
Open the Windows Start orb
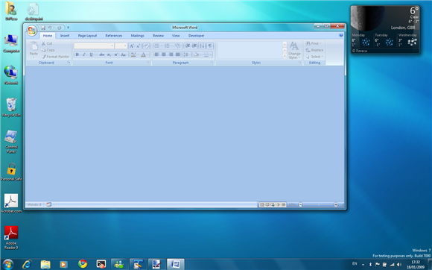pos(7,265)
